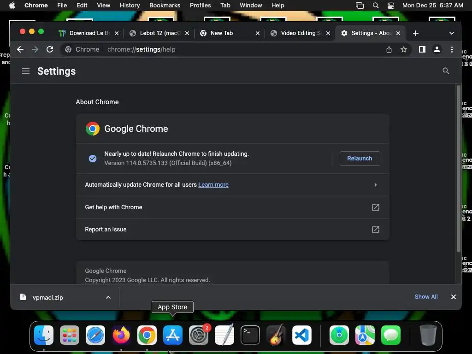Open a new tab with plus button

(416, 33)
